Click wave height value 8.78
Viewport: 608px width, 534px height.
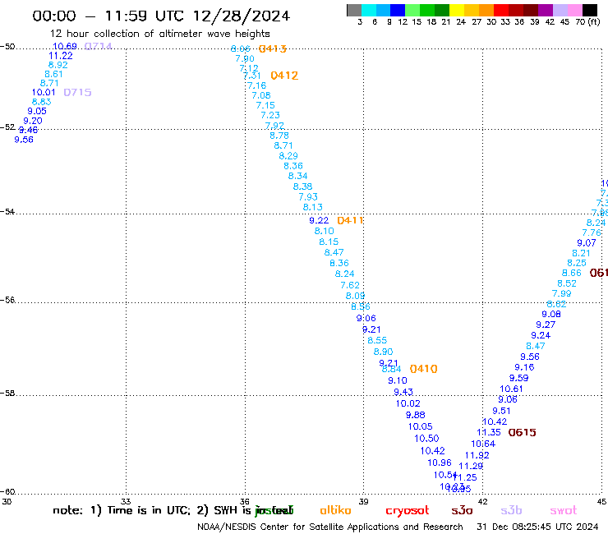[279, 136]
